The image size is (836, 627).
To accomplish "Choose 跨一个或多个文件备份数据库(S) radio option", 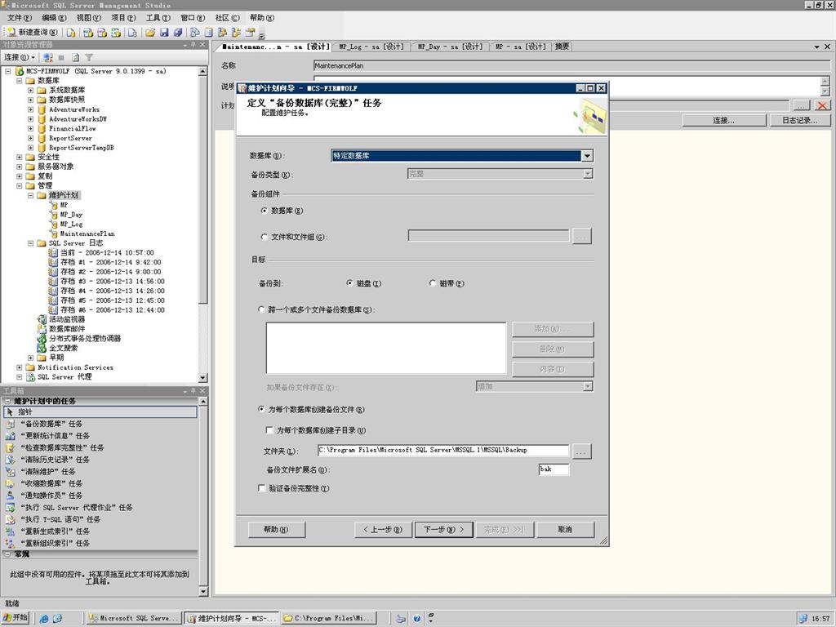I will click(261, 309).
